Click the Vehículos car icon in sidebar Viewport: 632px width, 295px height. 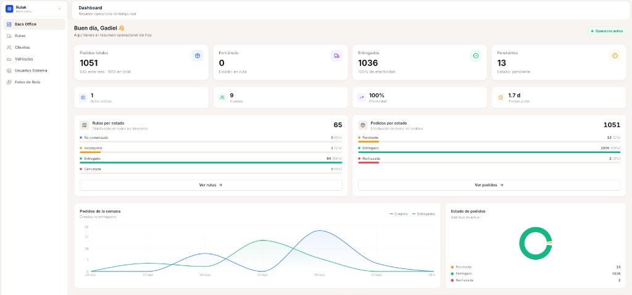9,59
